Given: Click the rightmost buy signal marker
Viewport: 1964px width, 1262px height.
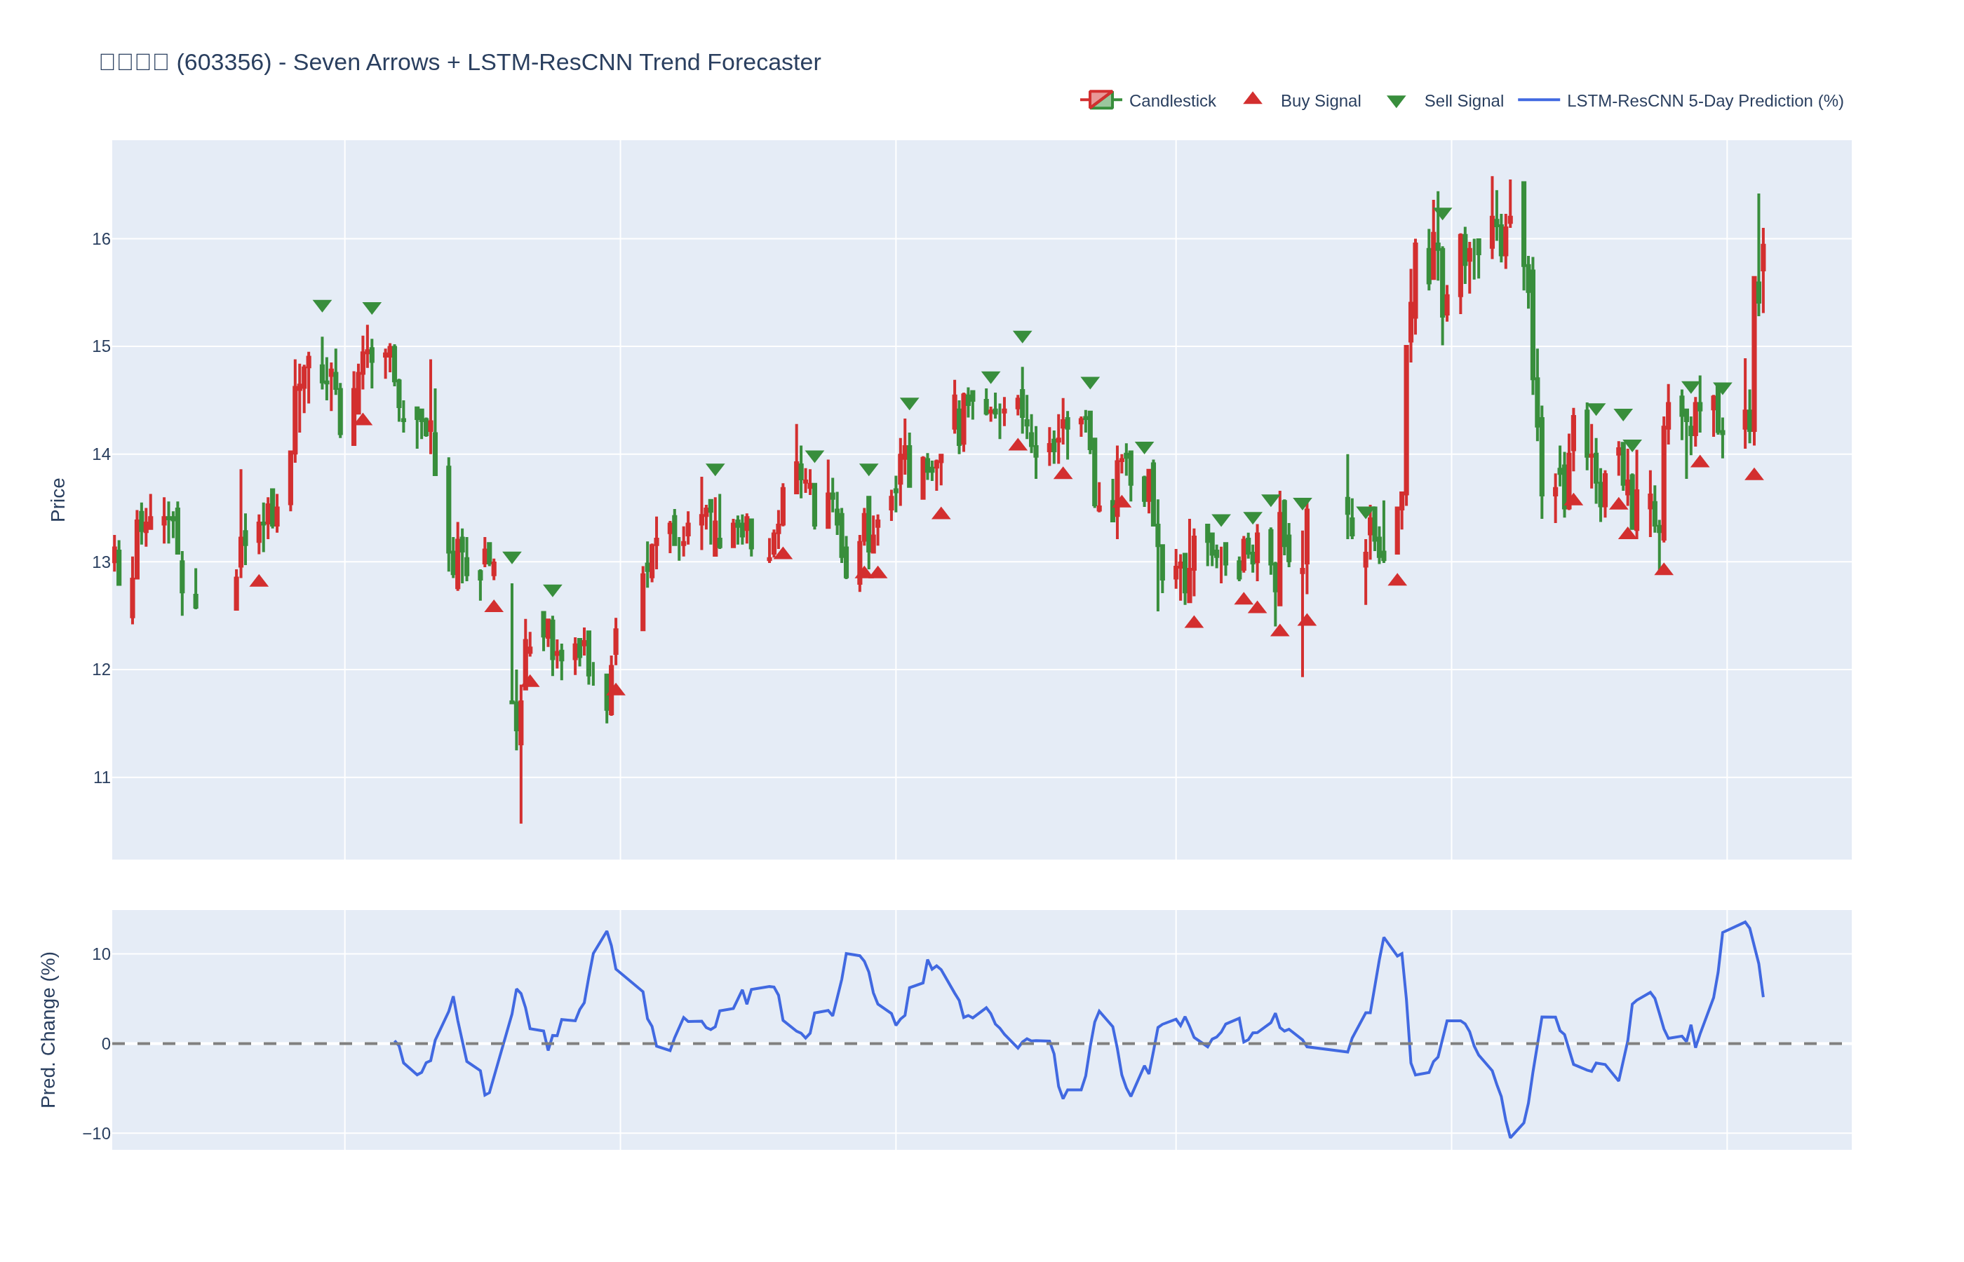Looking at the screenshot, I should point(1754,475).
